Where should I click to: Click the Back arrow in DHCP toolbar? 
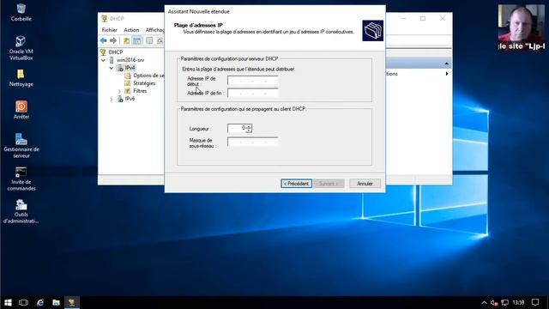click(103, 40)
